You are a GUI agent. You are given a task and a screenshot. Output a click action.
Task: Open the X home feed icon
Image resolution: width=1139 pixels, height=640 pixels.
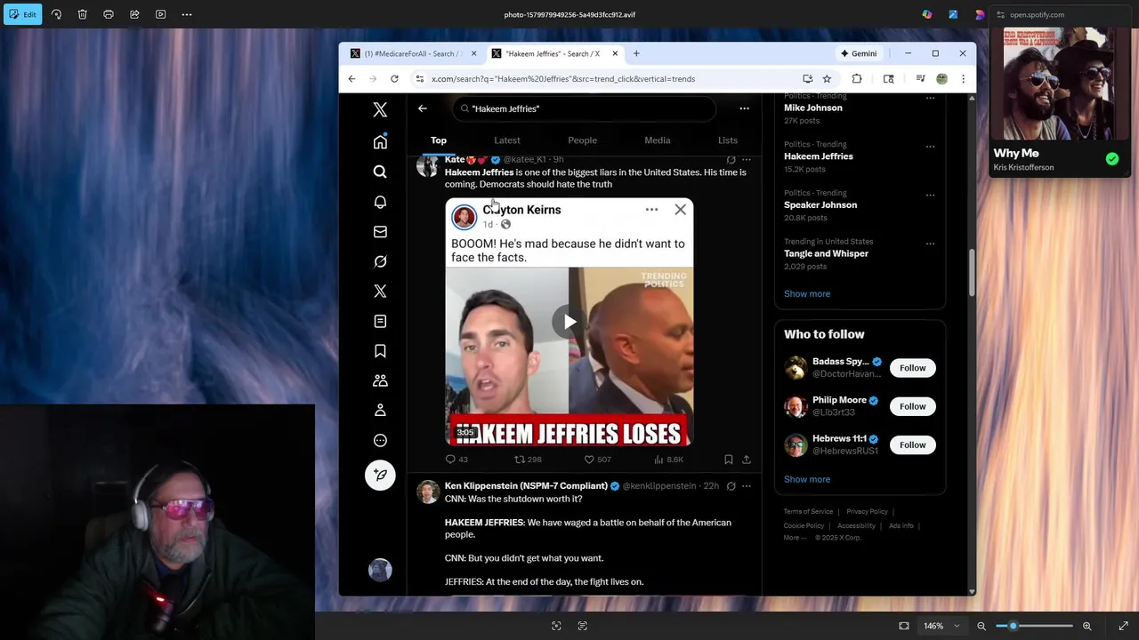(x=380, y=142)
